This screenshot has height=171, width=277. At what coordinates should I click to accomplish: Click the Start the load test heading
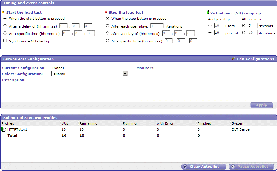point(24,13)
